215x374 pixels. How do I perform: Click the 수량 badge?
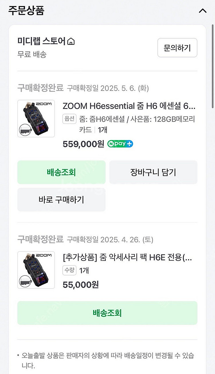(69, 270)
